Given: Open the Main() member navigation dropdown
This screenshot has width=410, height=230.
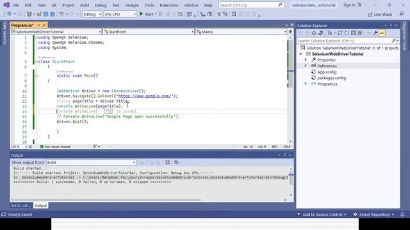Looking at the screenshot, I should 241,31.
